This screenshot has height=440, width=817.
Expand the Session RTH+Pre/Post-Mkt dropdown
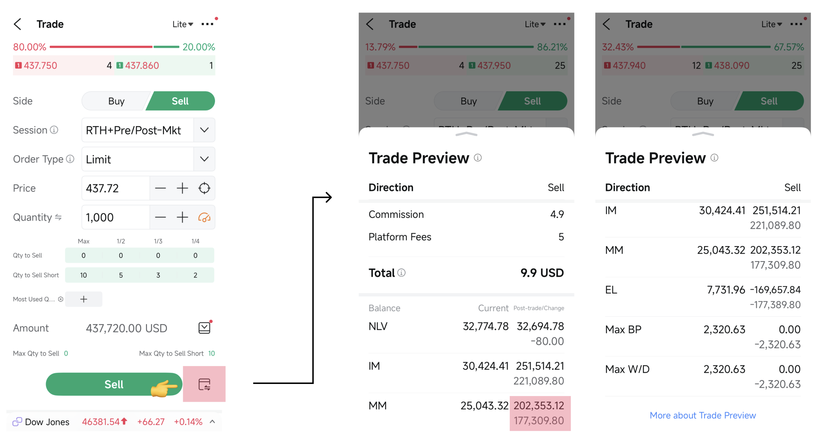point(204,130)
